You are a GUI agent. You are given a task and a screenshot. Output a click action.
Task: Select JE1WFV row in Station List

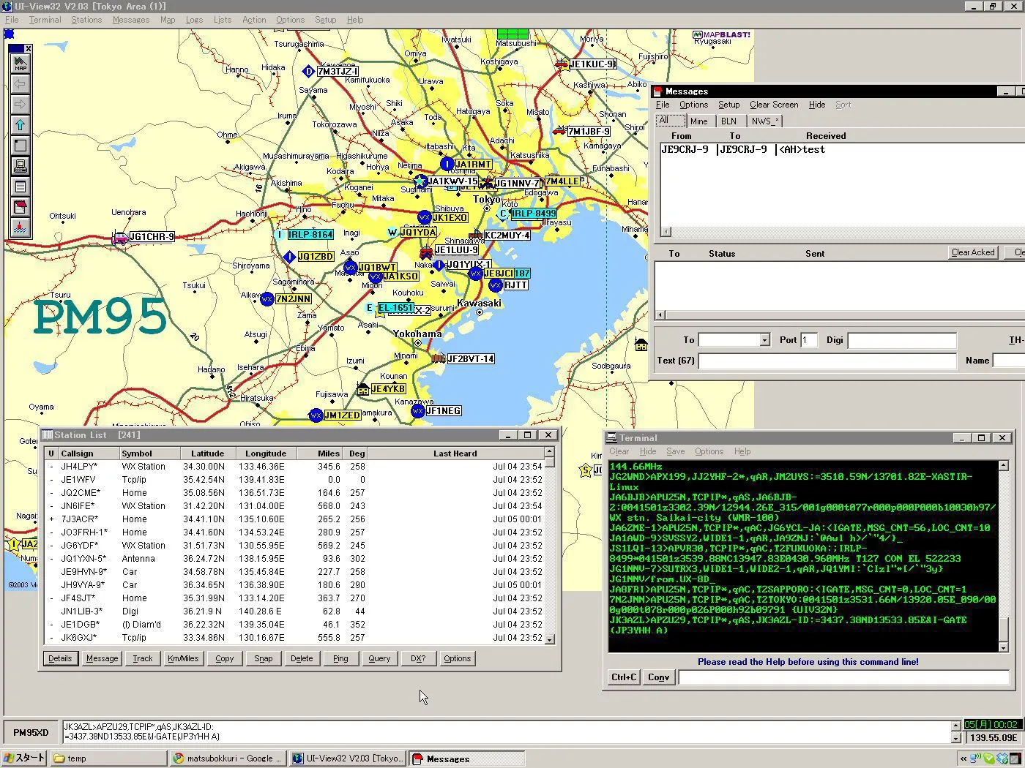78,480
